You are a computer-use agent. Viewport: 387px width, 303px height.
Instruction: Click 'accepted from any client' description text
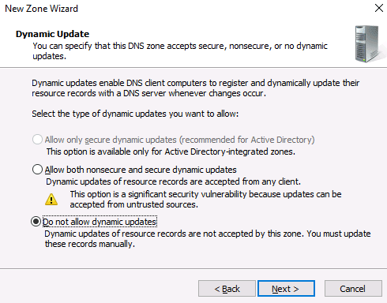(173, 181)
